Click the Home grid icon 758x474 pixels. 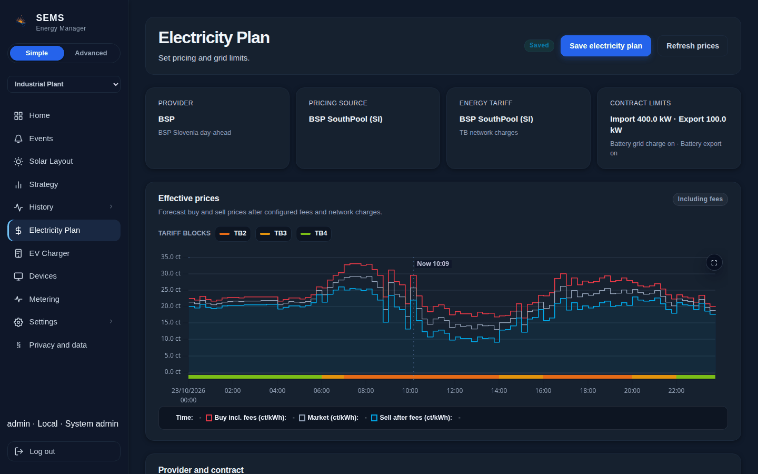(18, 116)
